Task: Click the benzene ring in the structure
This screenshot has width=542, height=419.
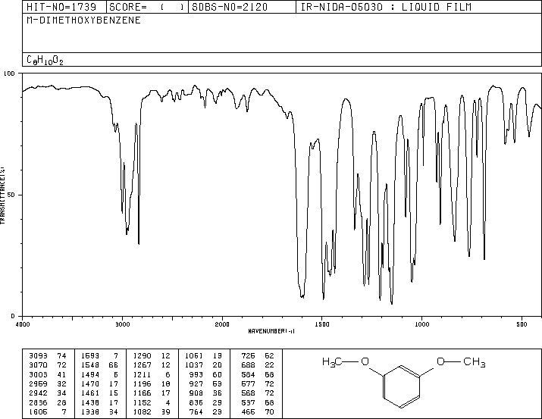Action: click(402, 387)
